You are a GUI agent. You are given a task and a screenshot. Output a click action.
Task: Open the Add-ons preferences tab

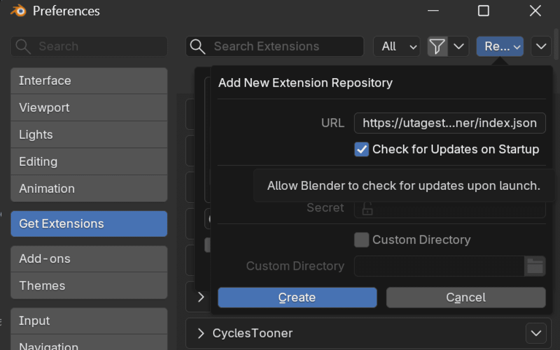pos(89,259)
